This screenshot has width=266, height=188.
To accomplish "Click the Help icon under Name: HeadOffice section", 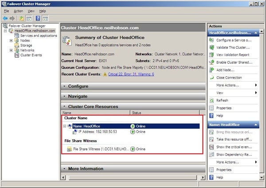I will pos(211,177).
